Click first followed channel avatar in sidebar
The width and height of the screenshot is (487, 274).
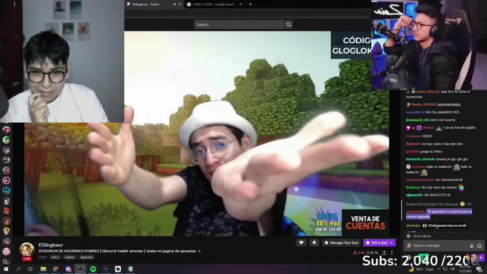click(6, 130)
